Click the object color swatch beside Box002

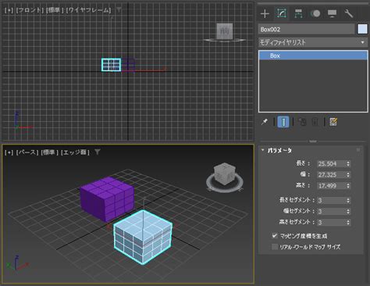coord(362,29)
